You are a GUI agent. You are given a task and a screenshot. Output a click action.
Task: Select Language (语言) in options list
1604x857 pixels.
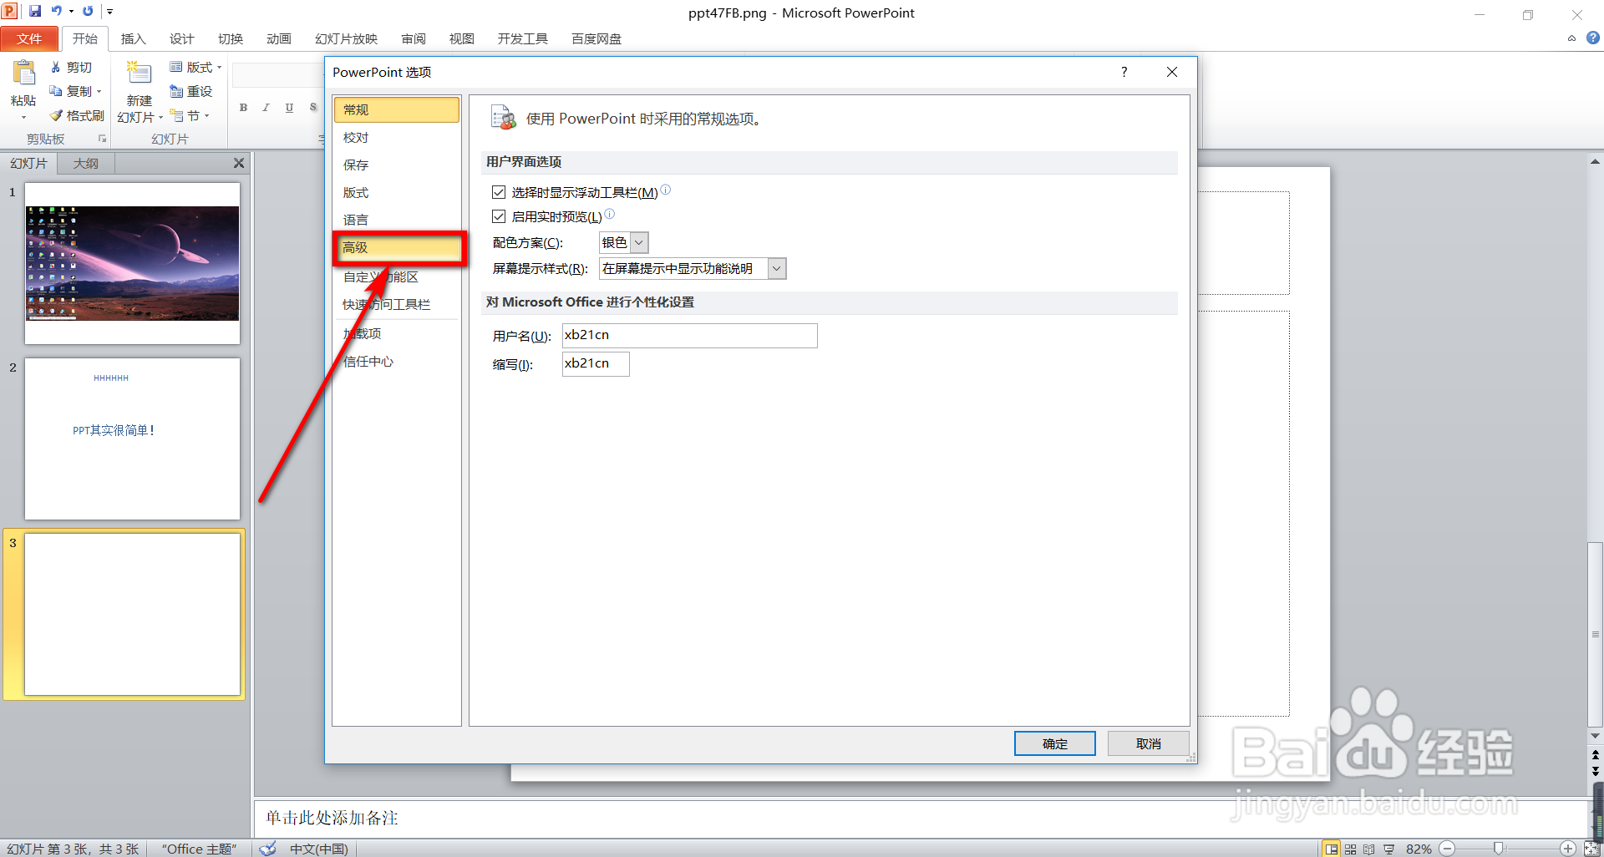pyautogui.click(x=398, y=220)
